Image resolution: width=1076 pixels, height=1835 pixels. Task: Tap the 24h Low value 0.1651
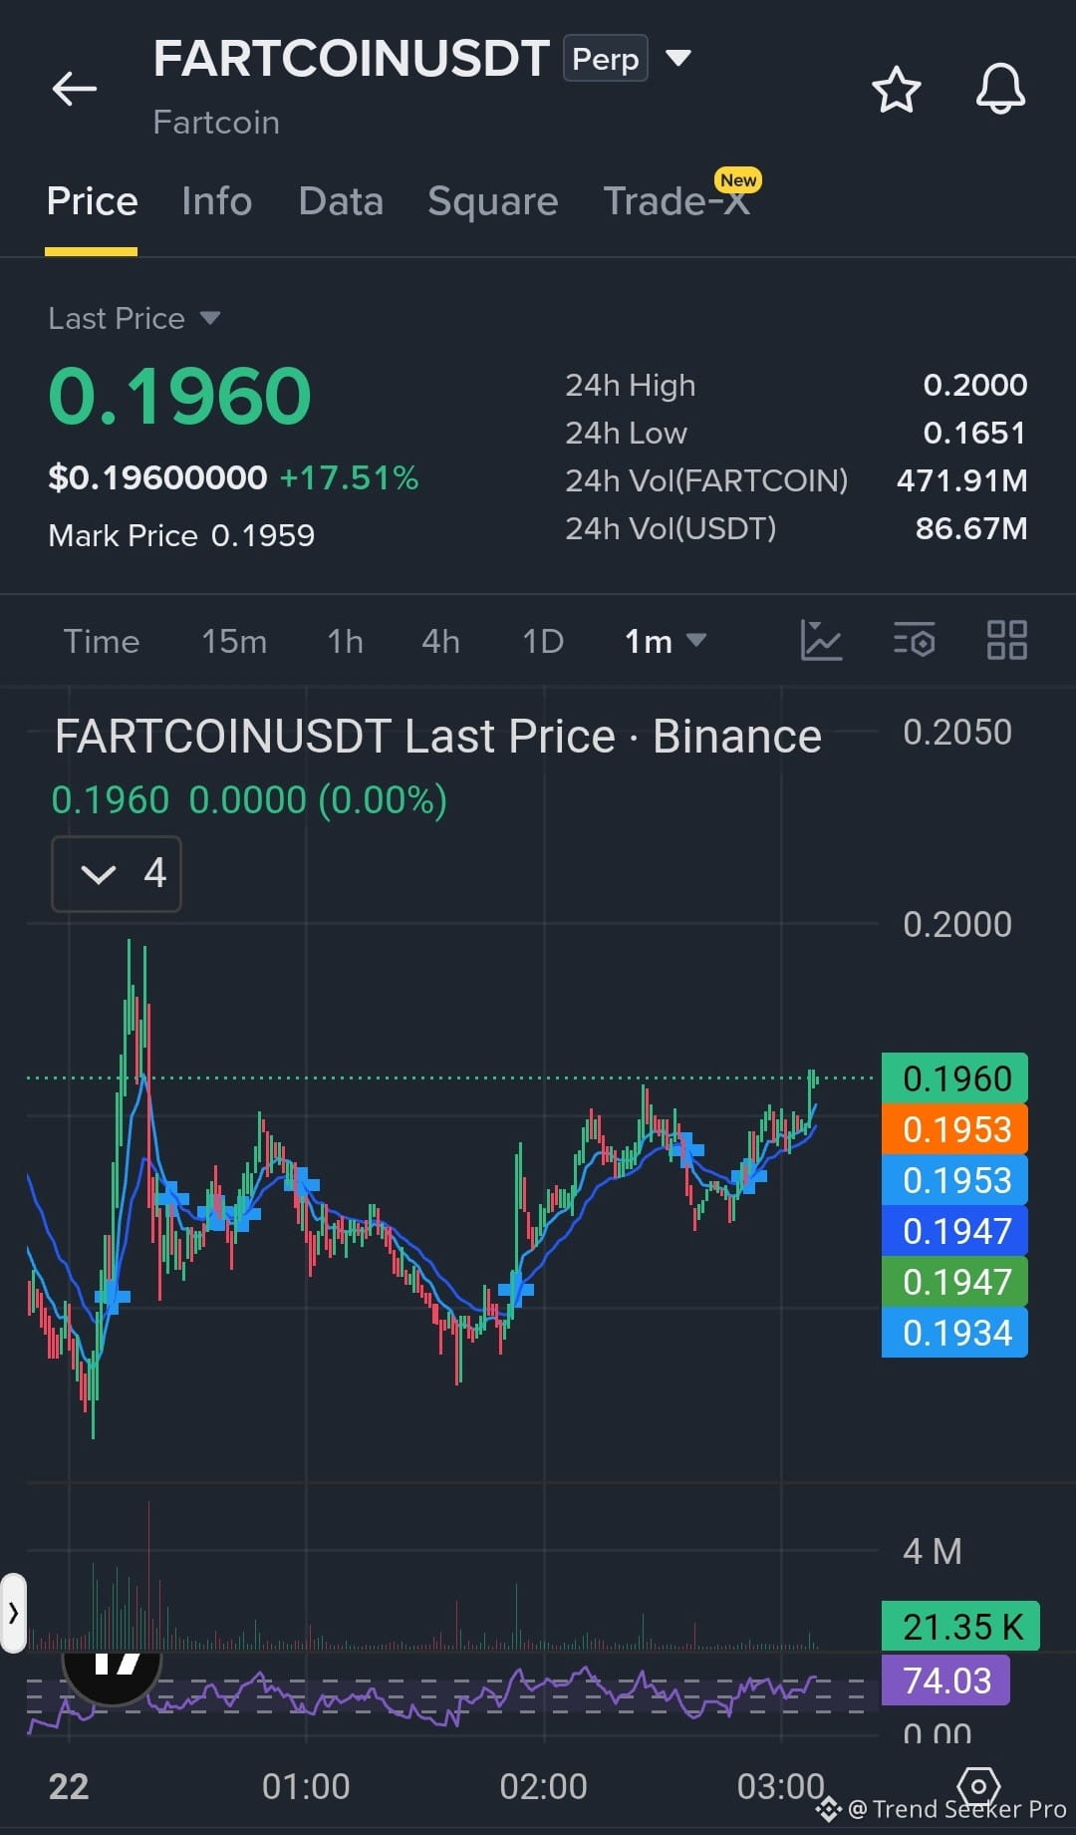[x=974, y=433]
